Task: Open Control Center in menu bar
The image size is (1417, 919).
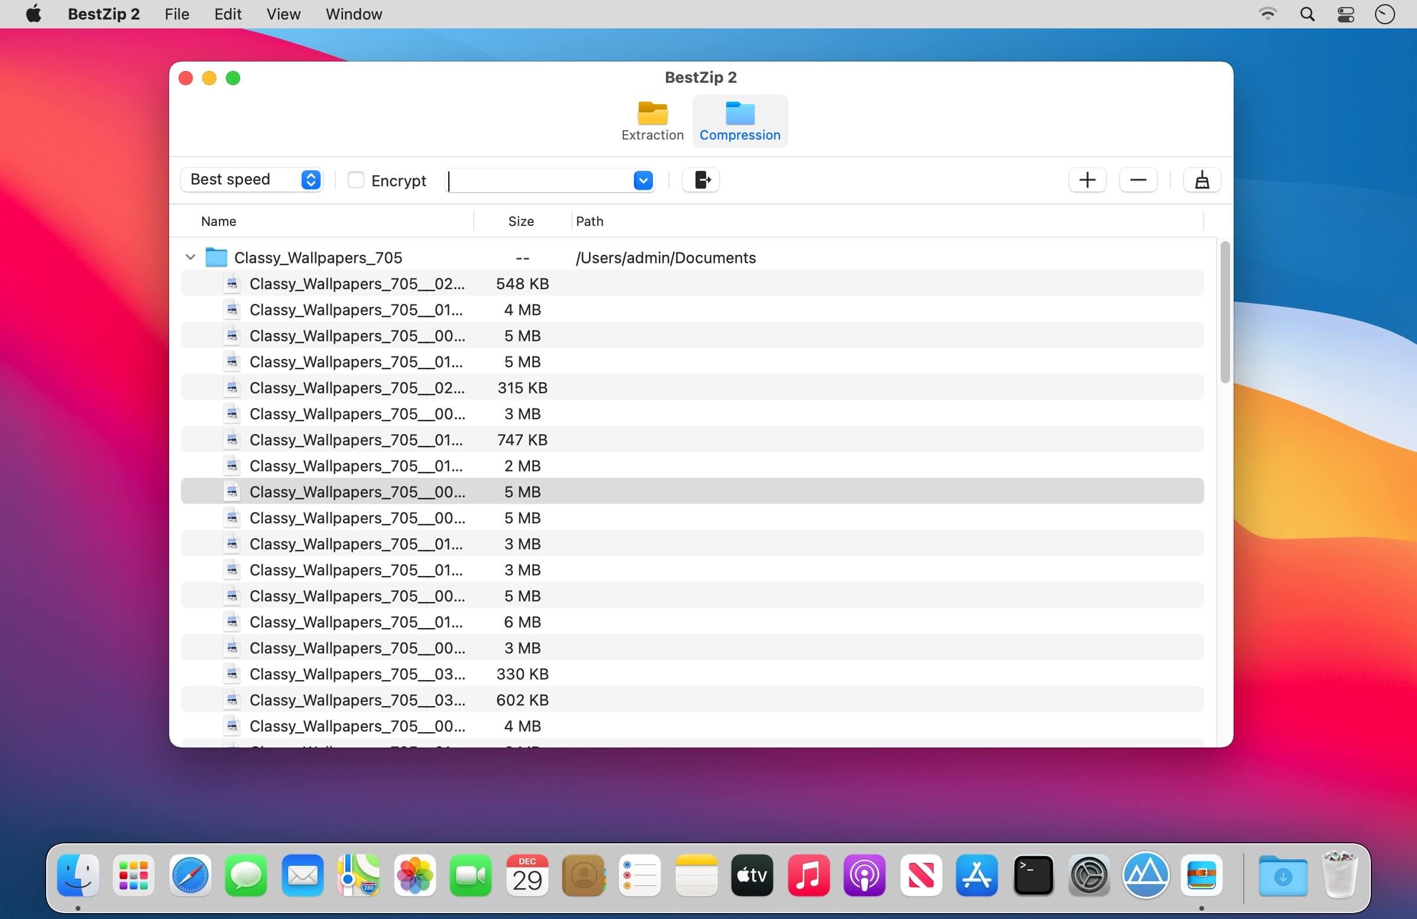Action: coord(1345,14)
